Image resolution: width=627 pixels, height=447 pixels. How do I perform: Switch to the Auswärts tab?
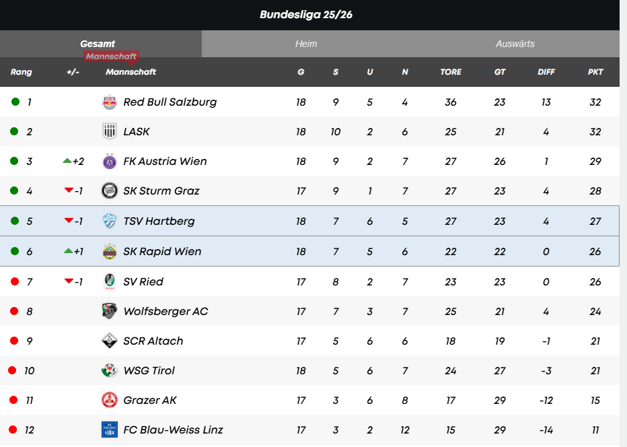515,44
